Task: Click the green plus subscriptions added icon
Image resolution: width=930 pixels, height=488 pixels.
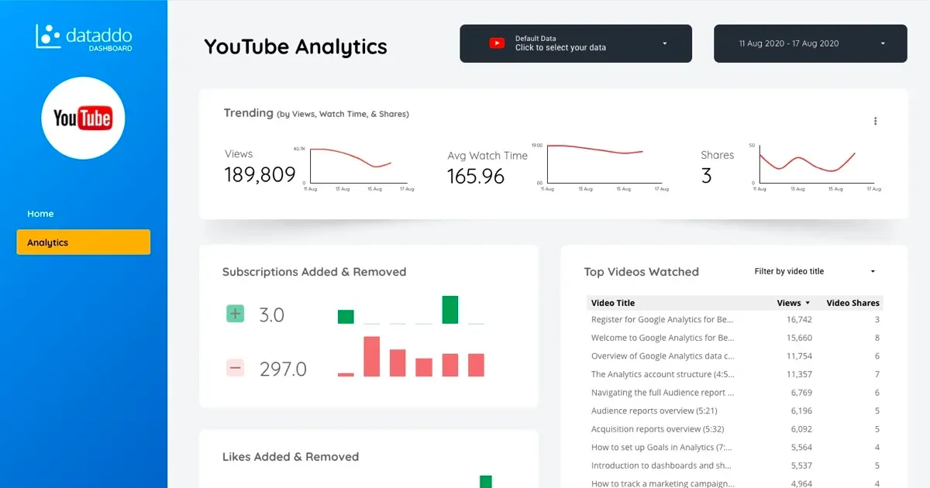Action: (x=236, y=314)
